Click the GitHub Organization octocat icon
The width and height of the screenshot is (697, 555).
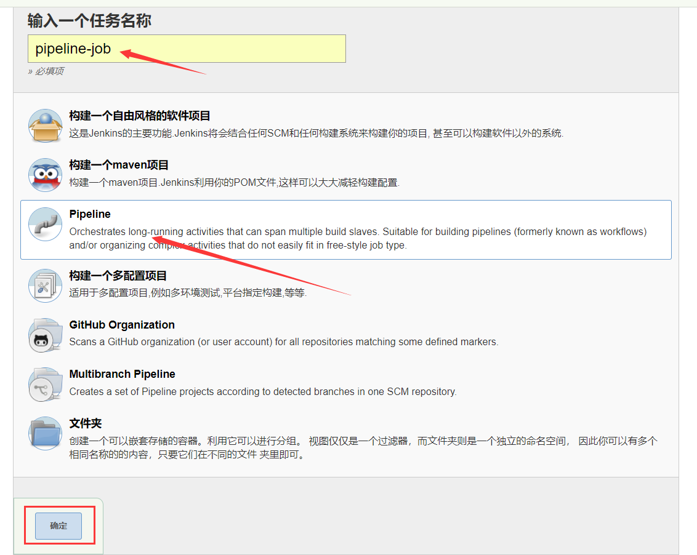point(45,334)
